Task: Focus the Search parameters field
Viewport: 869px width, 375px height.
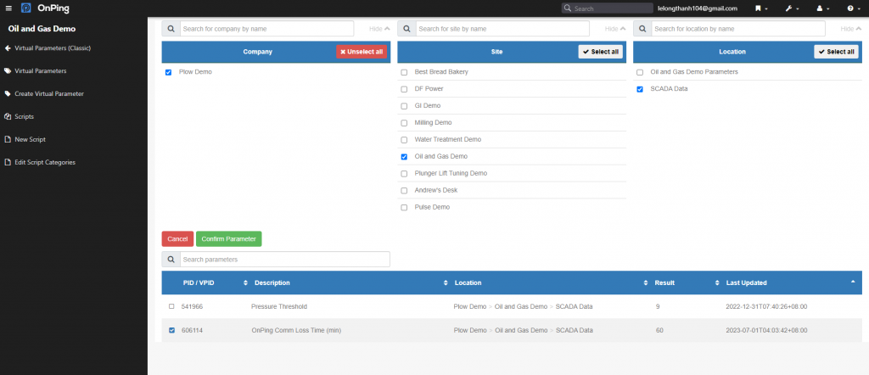Action: point(285,260)
